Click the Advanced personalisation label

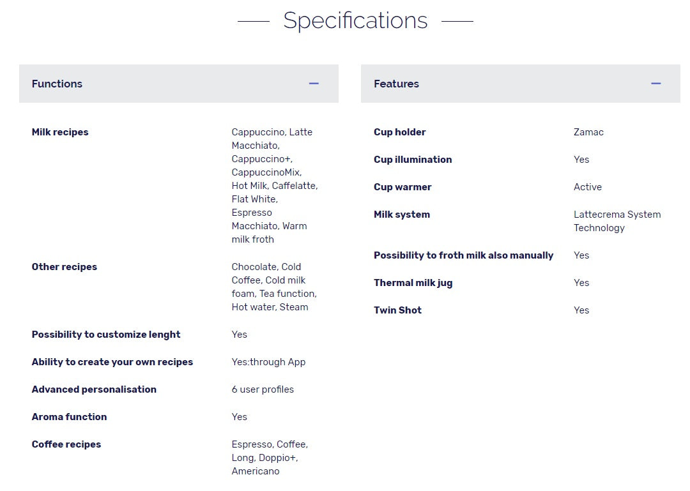[94, 389]
